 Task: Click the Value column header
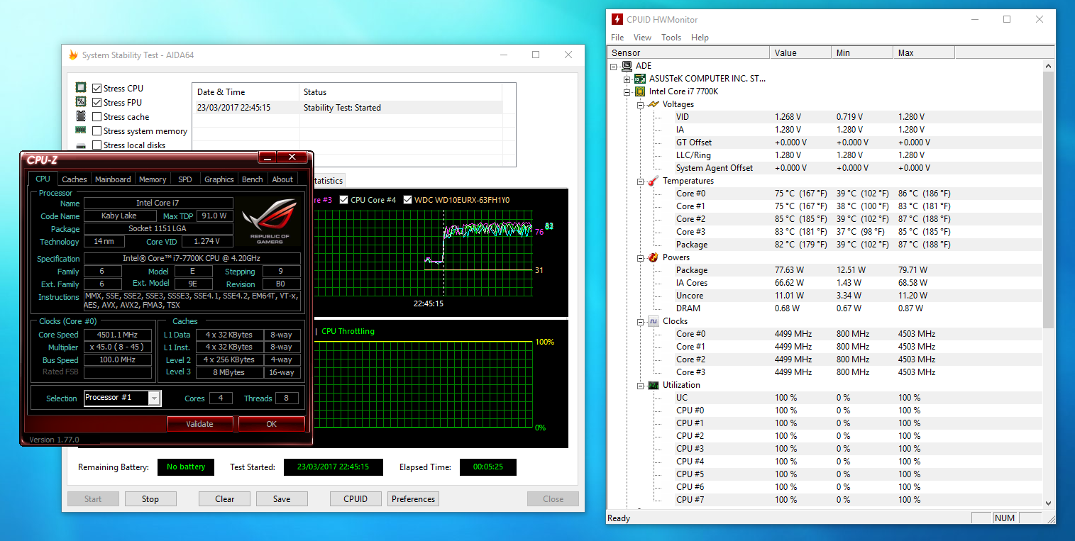800,52
